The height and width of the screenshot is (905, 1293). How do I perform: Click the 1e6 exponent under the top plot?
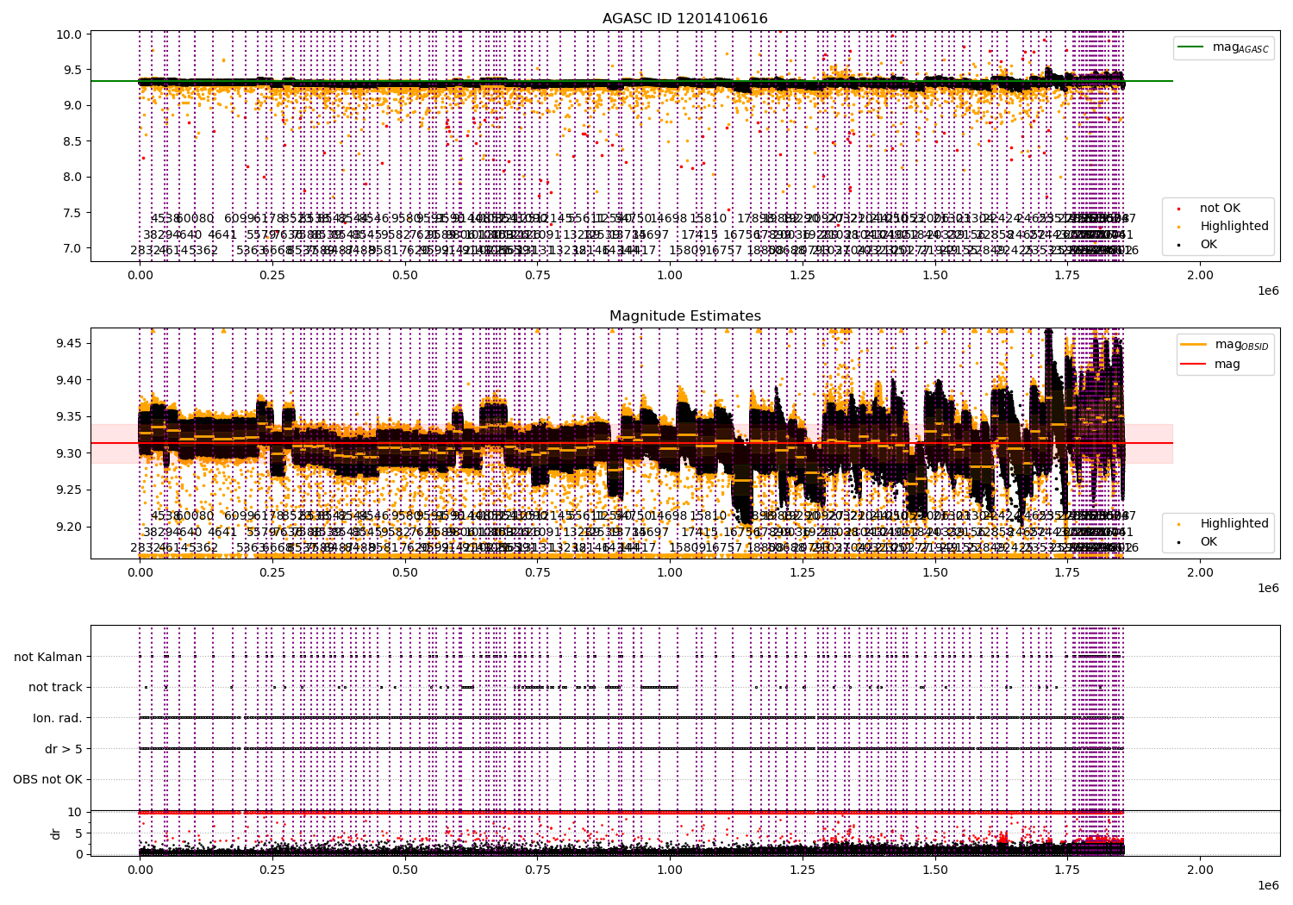(x=1268, y=290)
